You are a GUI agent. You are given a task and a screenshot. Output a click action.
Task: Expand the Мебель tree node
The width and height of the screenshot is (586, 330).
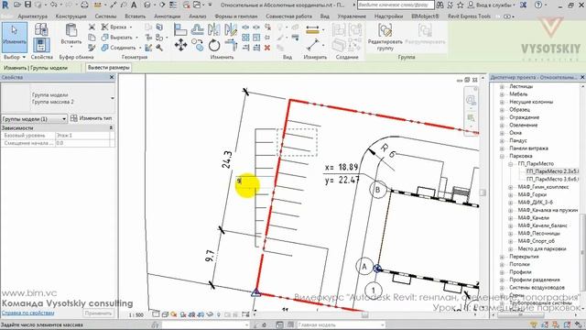(503, 94)
